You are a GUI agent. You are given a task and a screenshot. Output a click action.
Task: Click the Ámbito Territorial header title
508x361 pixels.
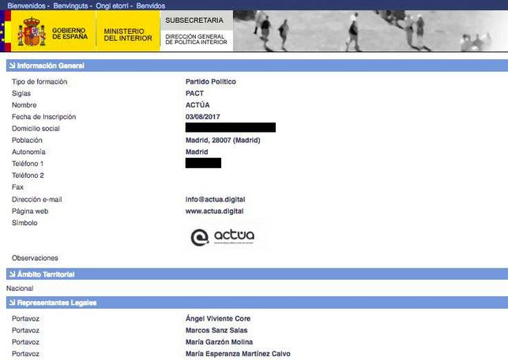click(46, 274)
